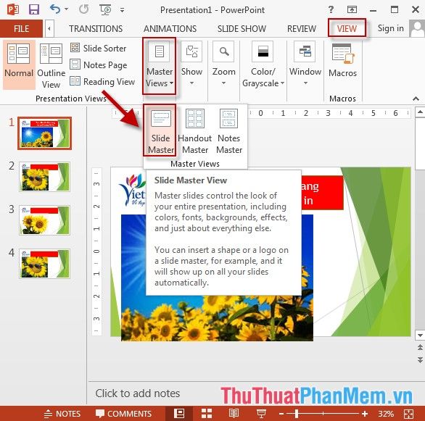Click Normal view icon in status bar

pos(179,414)
